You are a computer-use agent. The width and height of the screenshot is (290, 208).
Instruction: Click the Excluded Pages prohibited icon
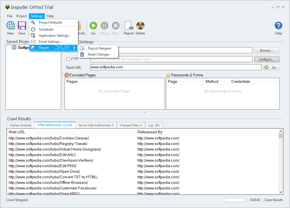click(x=66, y=75)
